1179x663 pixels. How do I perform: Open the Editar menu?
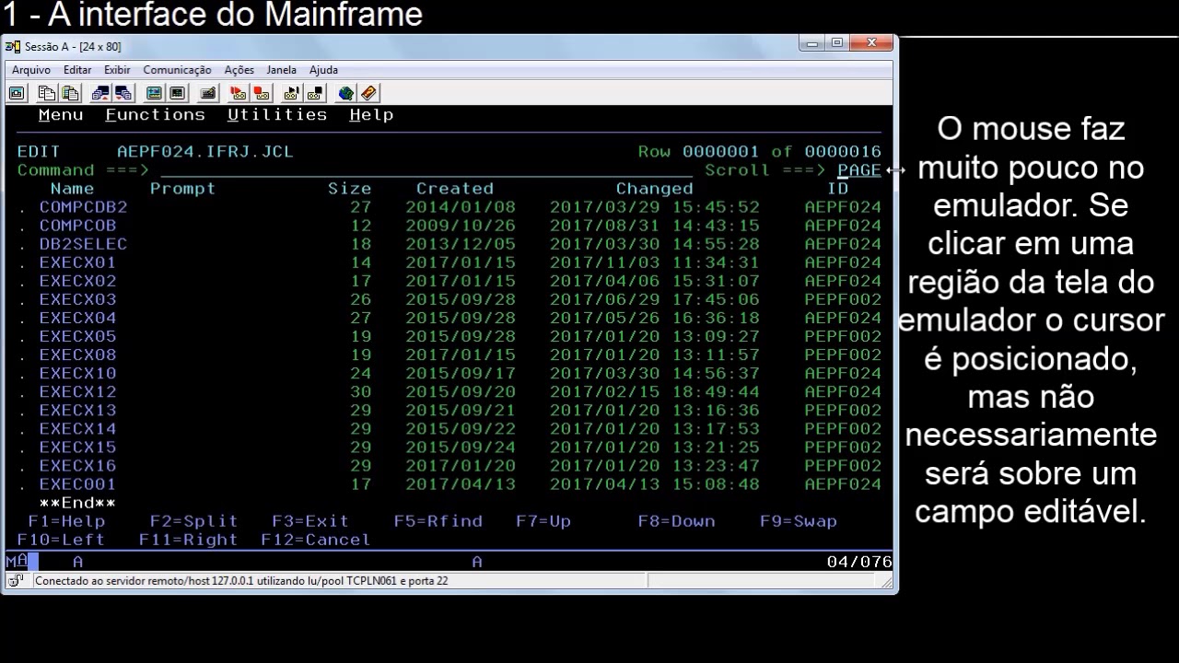tap(77, 70)
